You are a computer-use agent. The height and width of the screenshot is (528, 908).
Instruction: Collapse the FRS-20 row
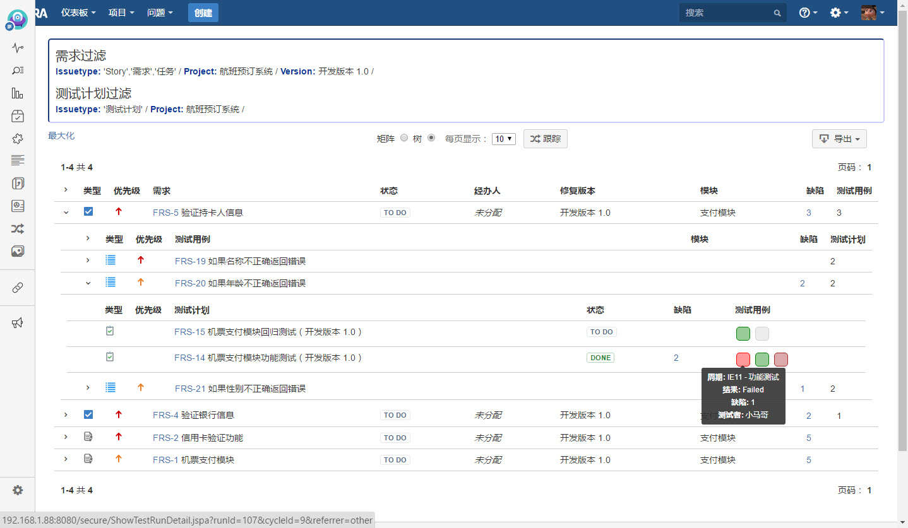pyautogui.click(x=88, y=283)
